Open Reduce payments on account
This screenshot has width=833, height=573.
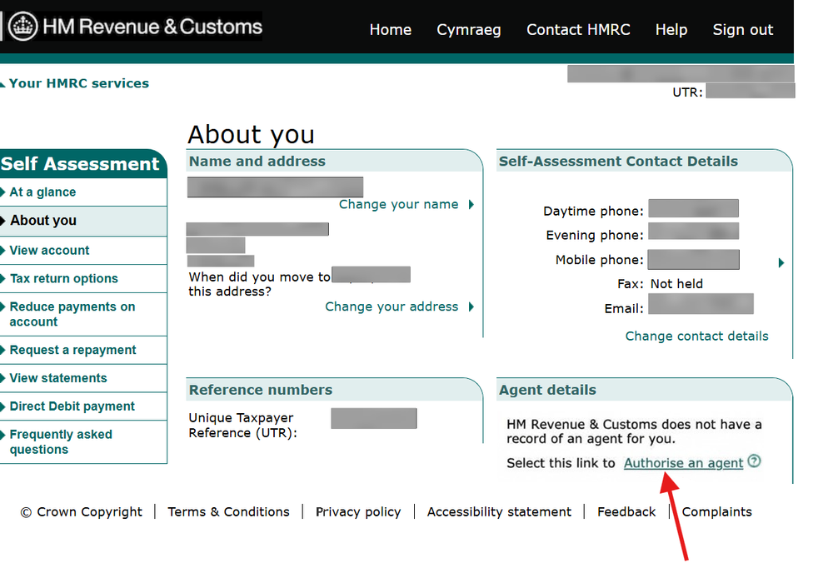[x=72, y=314]
